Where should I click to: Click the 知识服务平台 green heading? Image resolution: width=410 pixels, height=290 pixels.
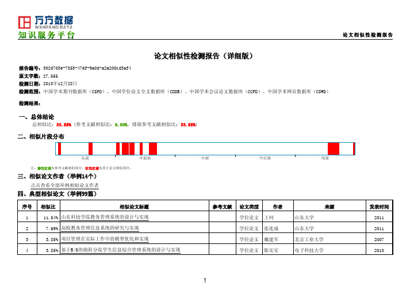46,35
